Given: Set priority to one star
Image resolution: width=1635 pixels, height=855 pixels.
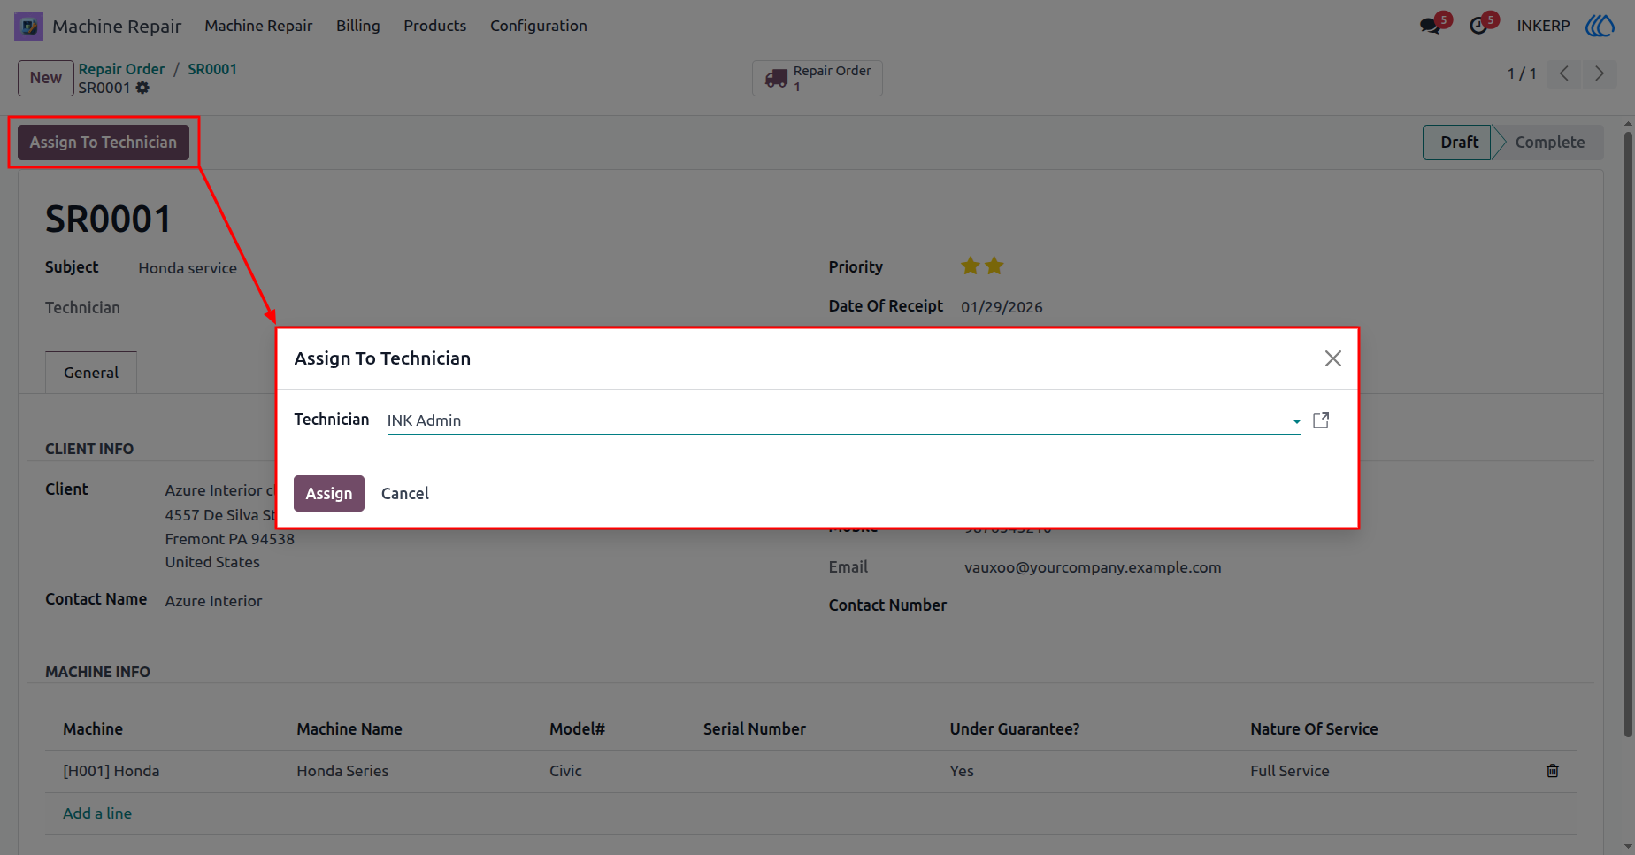Looking at the screenshot, I should (x=971, y=266).
